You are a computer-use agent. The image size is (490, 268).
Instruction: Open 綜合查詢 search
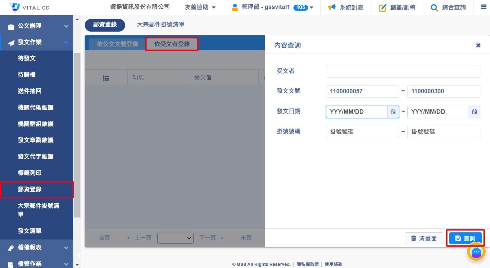coord(448,7)
